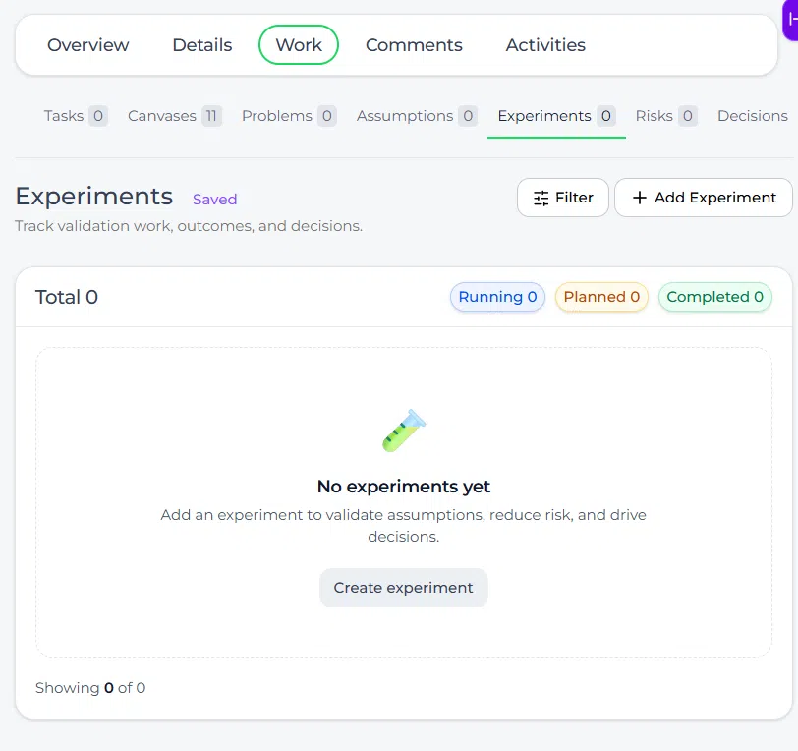
Task: Click the 'Track validation work' subtitle
Action: [189, 225]
